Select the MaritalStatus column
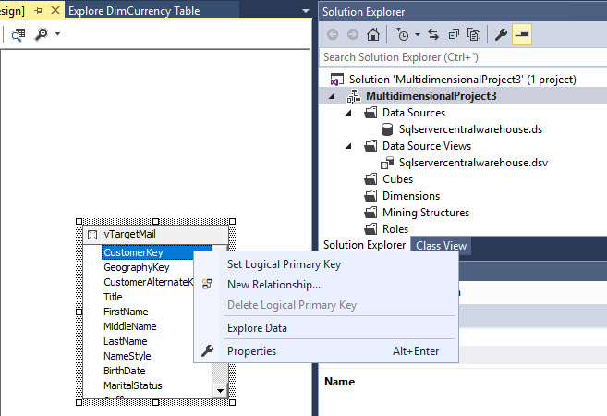Viewport: 607px width, 416px height. (133, 385)
